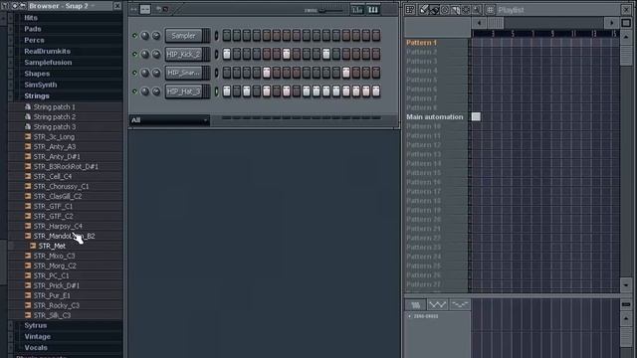This screenshot has width=637, height=358.
Task: Mute the HIP_Hat_3 channel via green LED
Action: coord(134,91)
